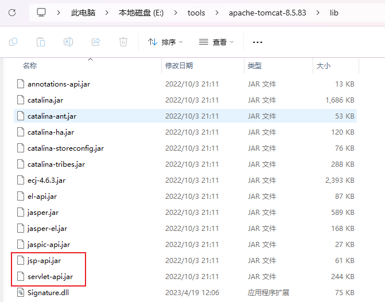This screenshot has height=302, width=385.
Task: Select the file name catalina-tribes.jar
Action: (56, 164)
